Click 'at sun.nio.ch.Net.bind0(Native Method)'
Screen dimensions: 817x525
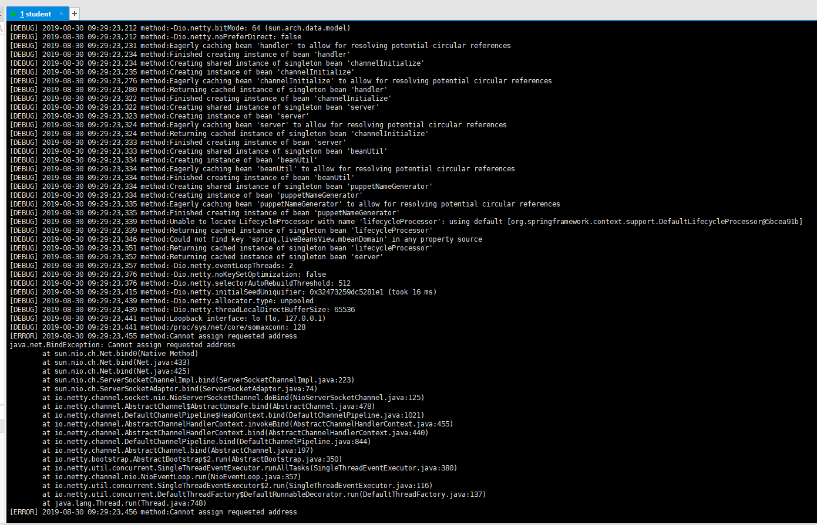click(x=120, y=354)
